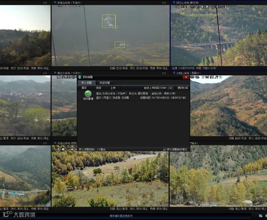Select the 太阳山林场 hillside camera feed

(x=229, y=106)
